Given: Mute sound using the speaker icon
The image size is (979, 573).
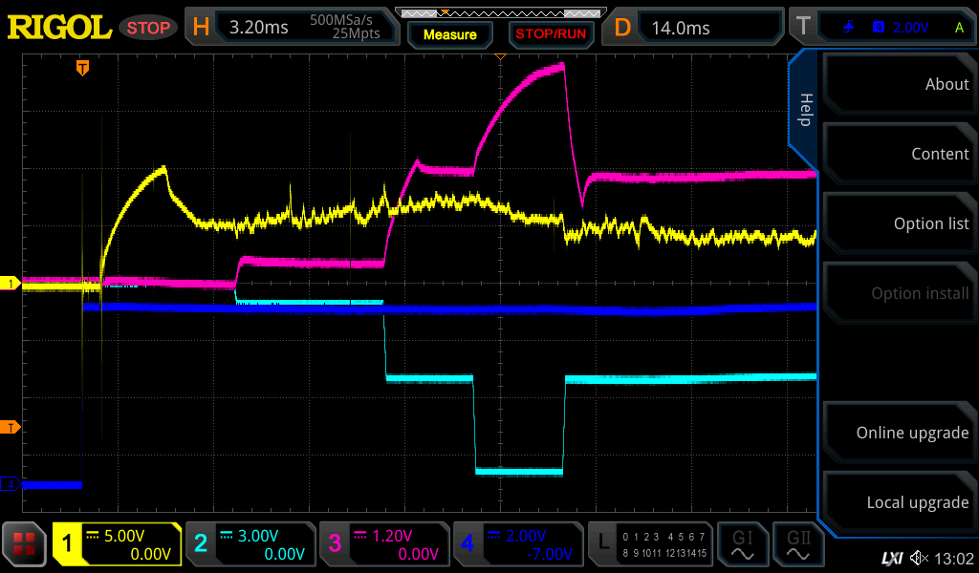Looking at the screenshot, I should pyautogui.click(x=918, y=558).
